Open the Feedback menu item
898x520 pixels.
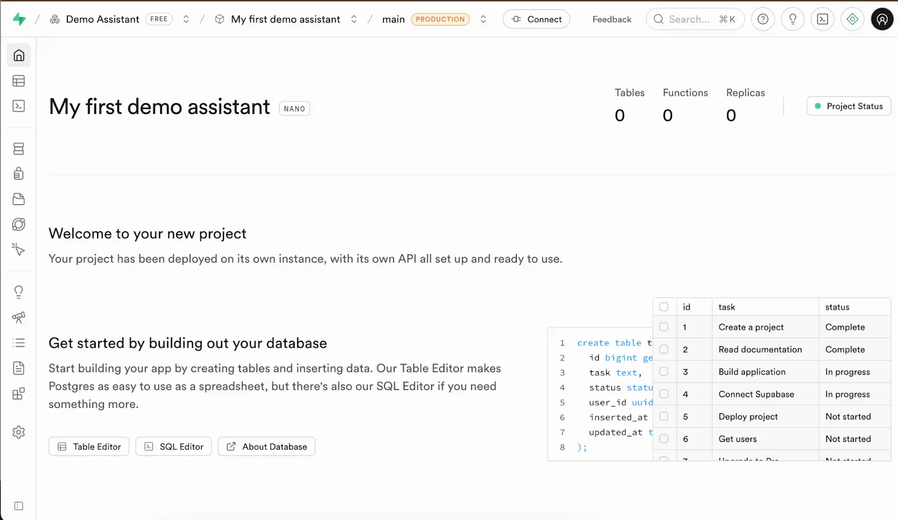[x=612, y=19]
